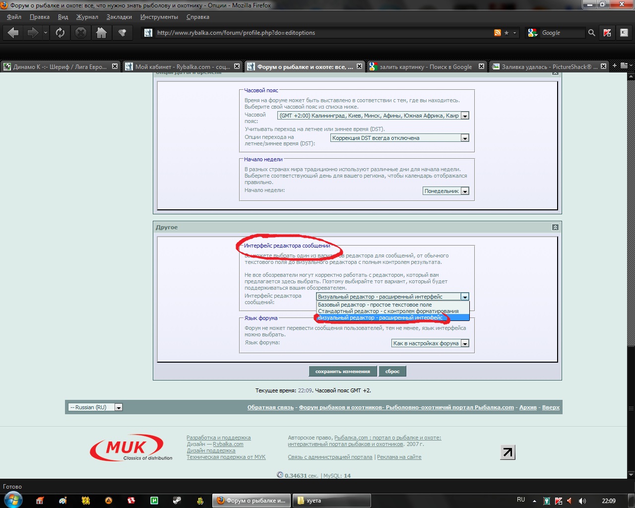
Task: Go forward with the Firefox forward arrow
Action: [33, 33]
